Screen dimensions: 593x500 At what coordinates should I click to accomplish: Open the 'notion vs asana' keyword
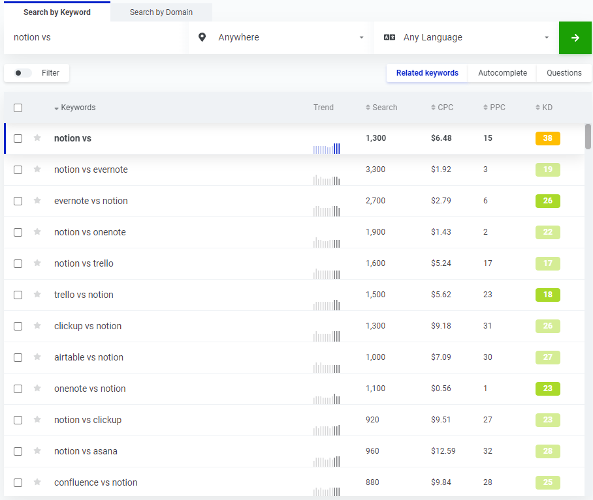tap(86, 451)
